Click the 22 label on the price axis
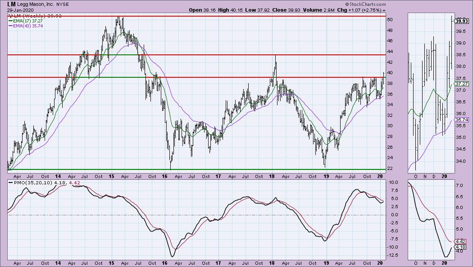473x267 pixels. click(x=390, y=168)
